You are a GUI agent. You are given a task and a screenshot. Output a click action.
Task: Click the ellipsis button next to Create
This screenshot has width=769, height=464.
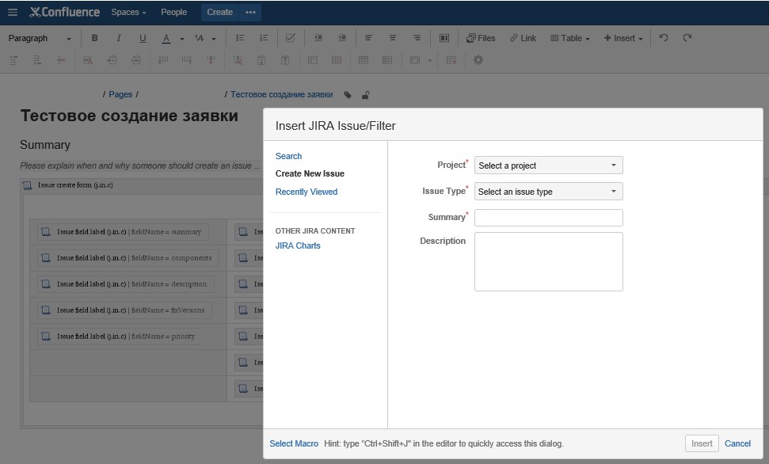click(250, 12)
